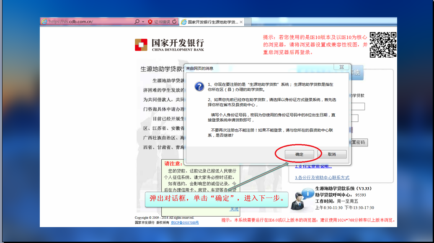Click the QR code image
Viewport: 434px width, 243px height.
[x=383, y=44]
